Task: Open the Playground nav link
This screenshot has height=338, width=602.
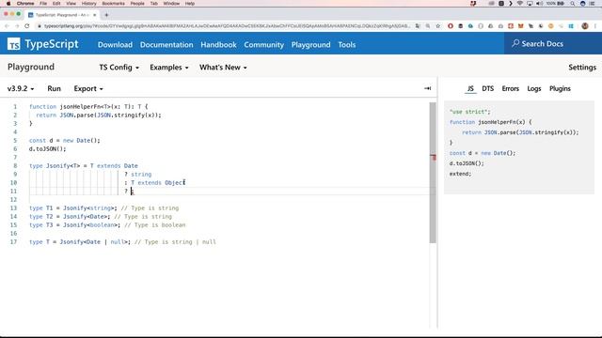Action: (x=310, y=44)
